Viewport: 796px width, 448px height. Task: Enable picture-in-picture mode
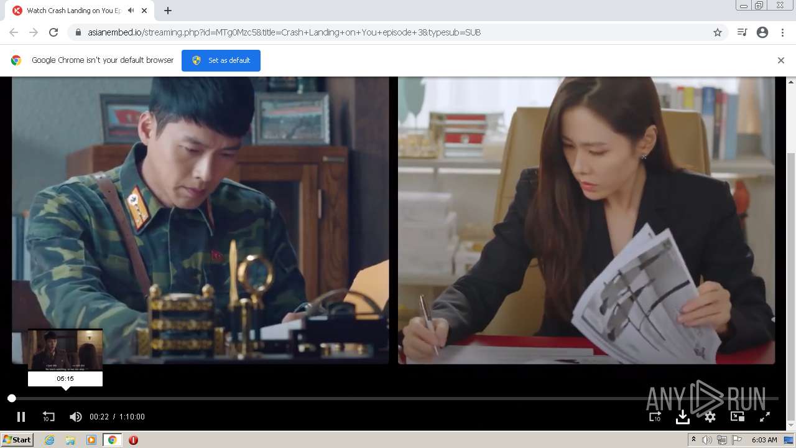coord(738,417)
